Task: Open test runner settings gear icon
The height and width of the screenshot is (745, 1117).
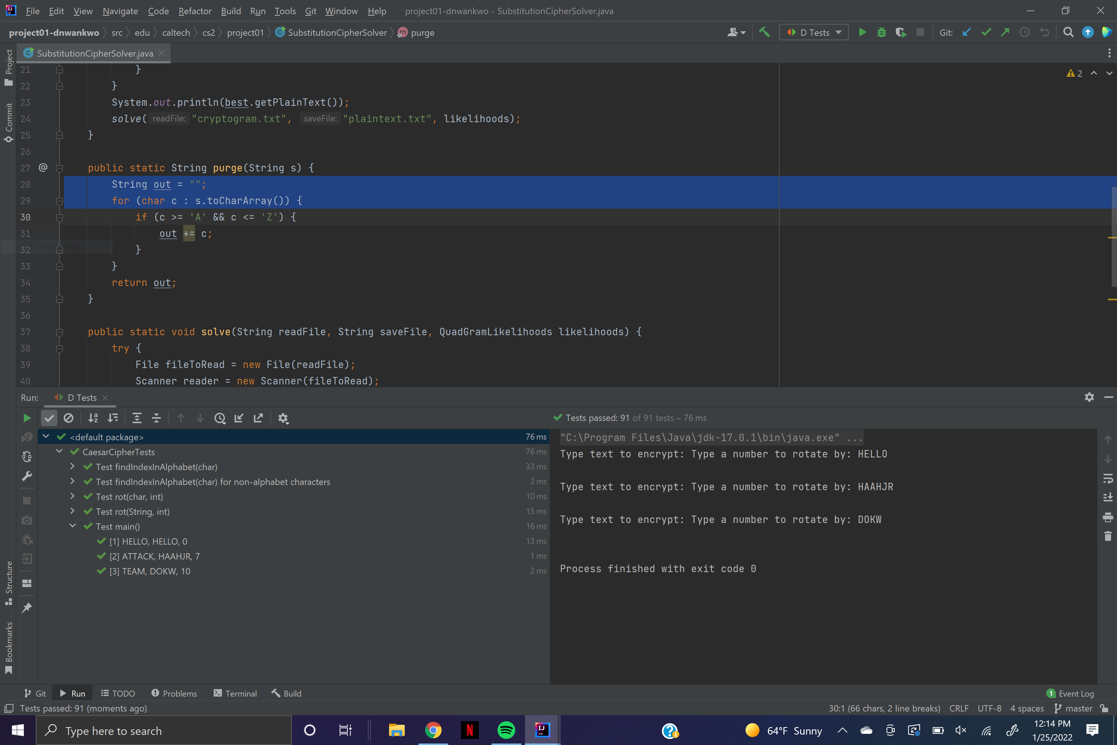Action: (283, 418)
